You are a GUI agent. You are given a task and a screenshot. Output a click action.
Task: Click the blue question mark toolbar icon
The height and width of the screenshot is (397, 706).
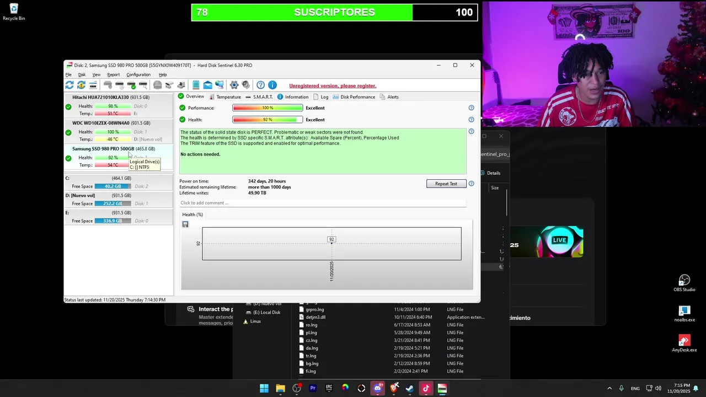click(x=260, y=85)
